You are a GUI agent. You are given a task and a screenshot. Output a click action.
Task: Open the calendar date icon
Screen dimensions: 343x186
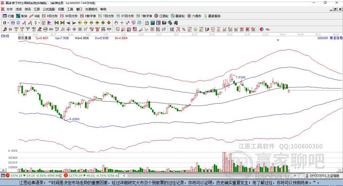147,23
